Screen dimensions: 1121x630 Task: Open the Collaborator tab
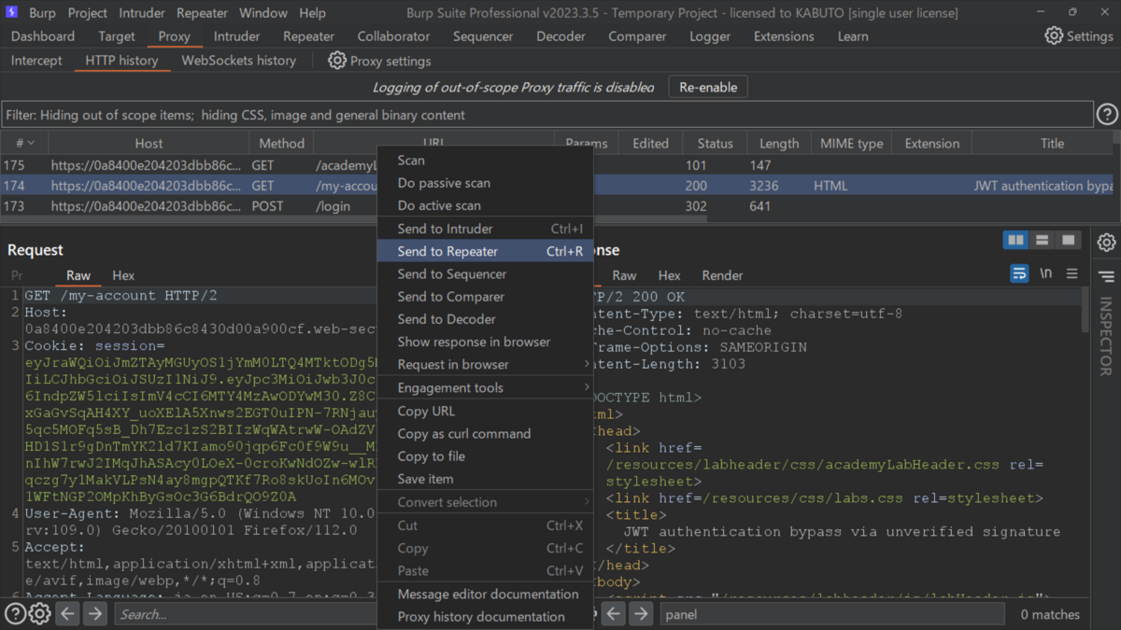click(394, 36)
